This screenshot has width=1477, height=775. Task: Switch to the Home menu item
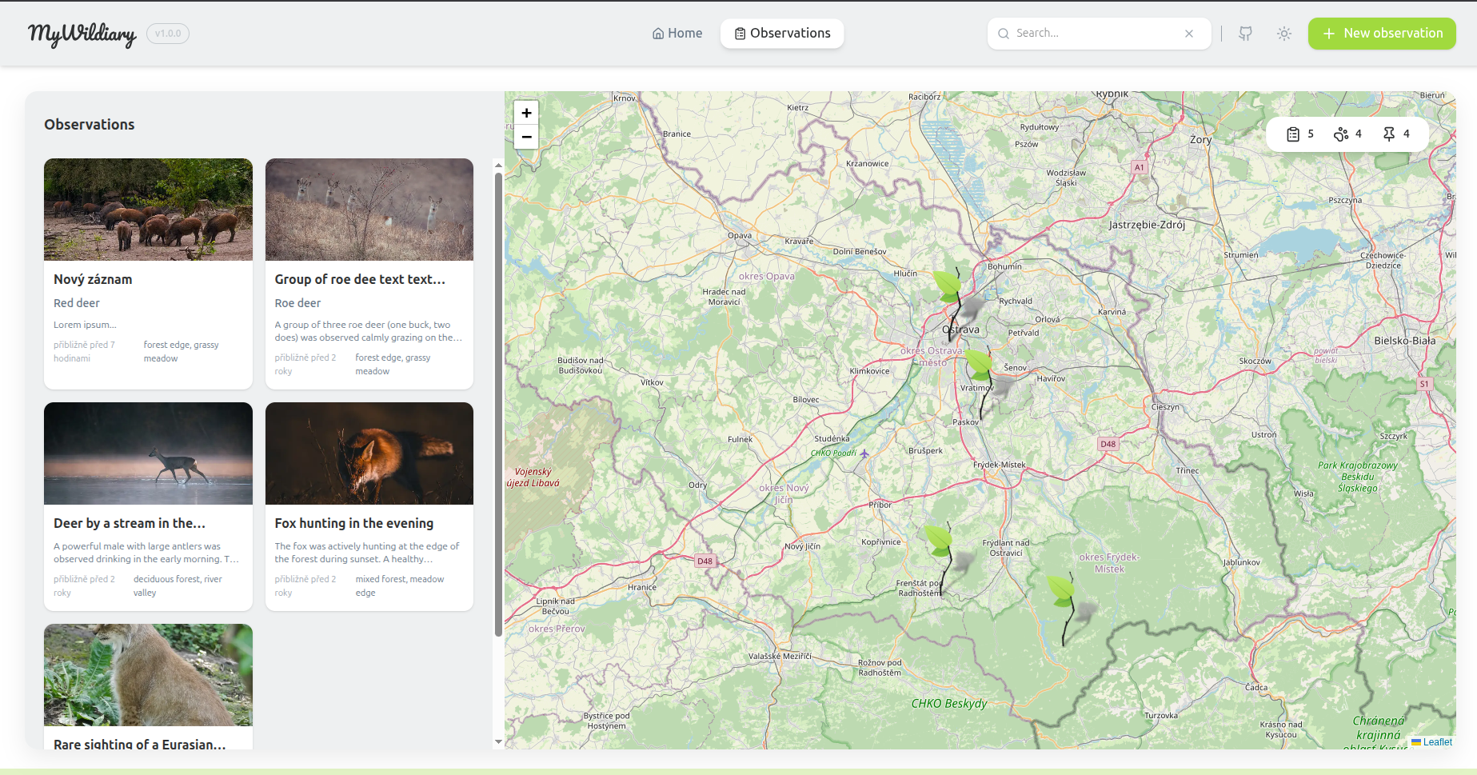tap(677, 33)
